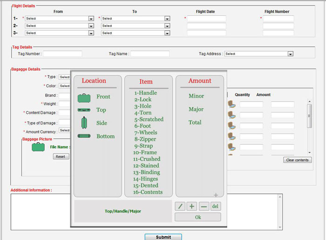Pick the Side suitcase location icon
The image size is (326, 240).
84,123
